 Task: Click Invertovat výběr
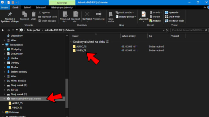coord(174,21)
